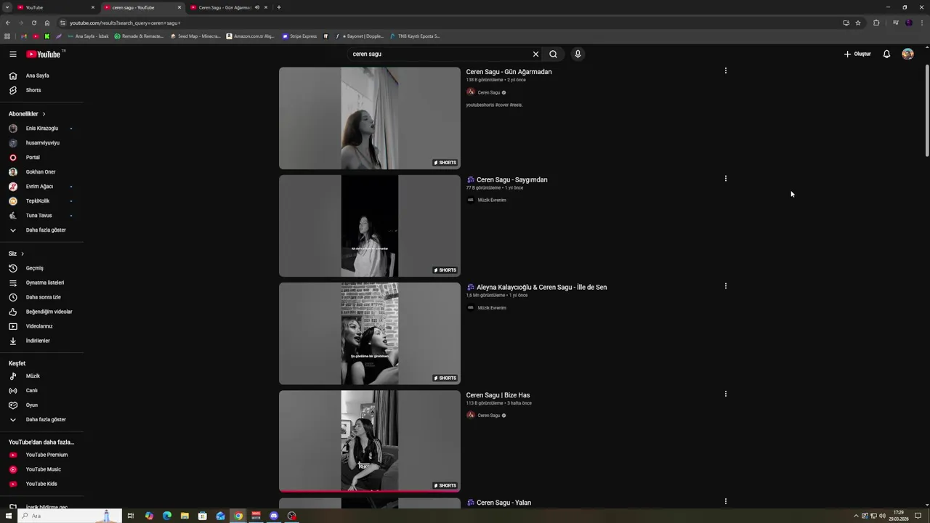Click the YouTube logo

[44, 54]
